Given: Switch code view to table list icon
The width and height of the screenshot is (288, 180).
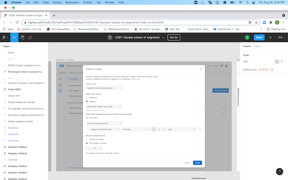Looking at the screenshot, I should pos(282,62).
